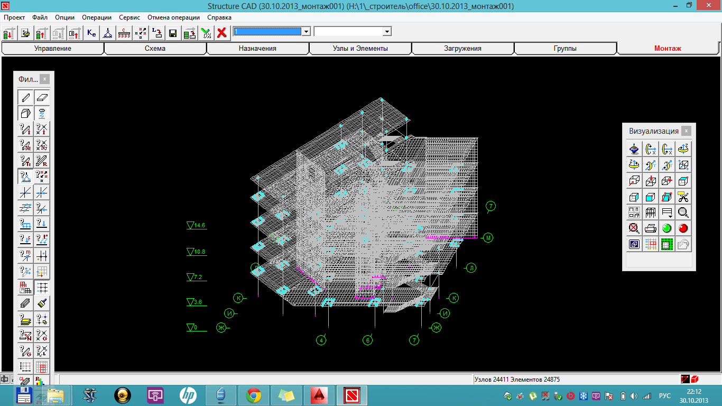Click the blue screen icon in Визуализация
The height and width of the screenshot is (406, 722).
tap(634, 245)
